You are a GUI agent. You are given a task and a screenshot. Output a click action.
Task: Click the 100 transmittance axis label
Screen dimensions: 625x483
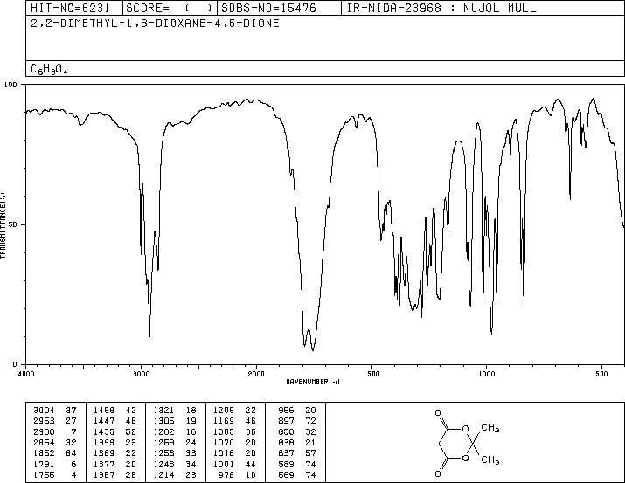(10, 85)
